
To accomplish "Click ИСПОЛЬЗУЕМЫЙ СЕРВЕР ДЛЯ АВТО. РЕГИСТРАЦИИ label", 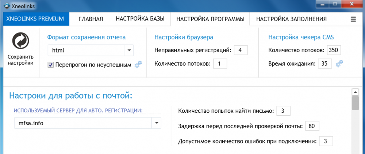I will [78, 111].
